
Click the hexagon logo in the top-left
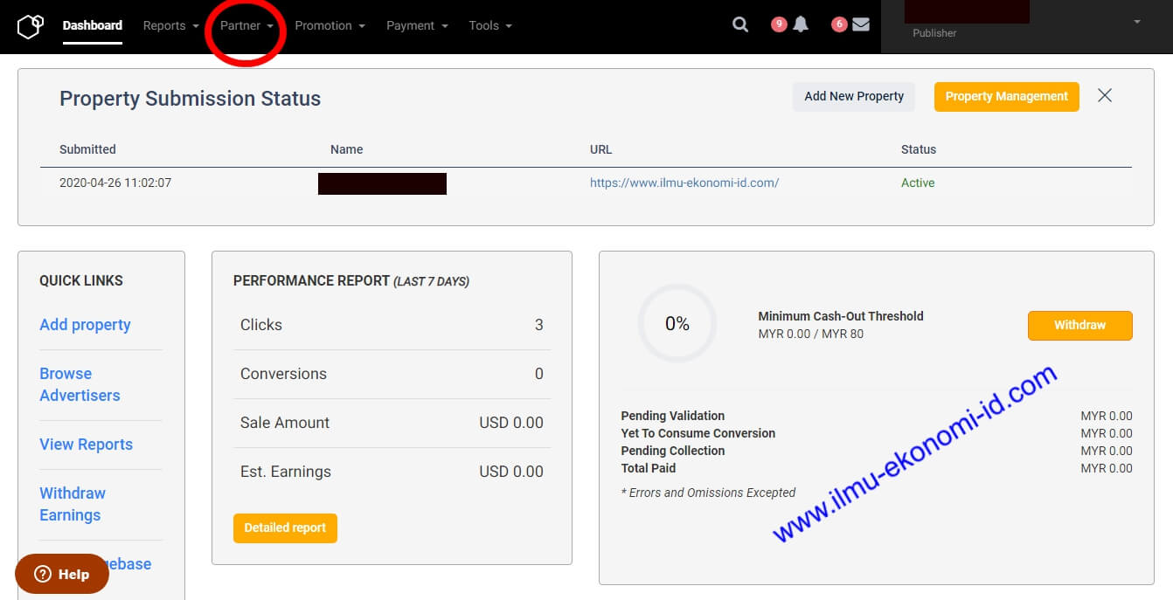pos(30,25)
